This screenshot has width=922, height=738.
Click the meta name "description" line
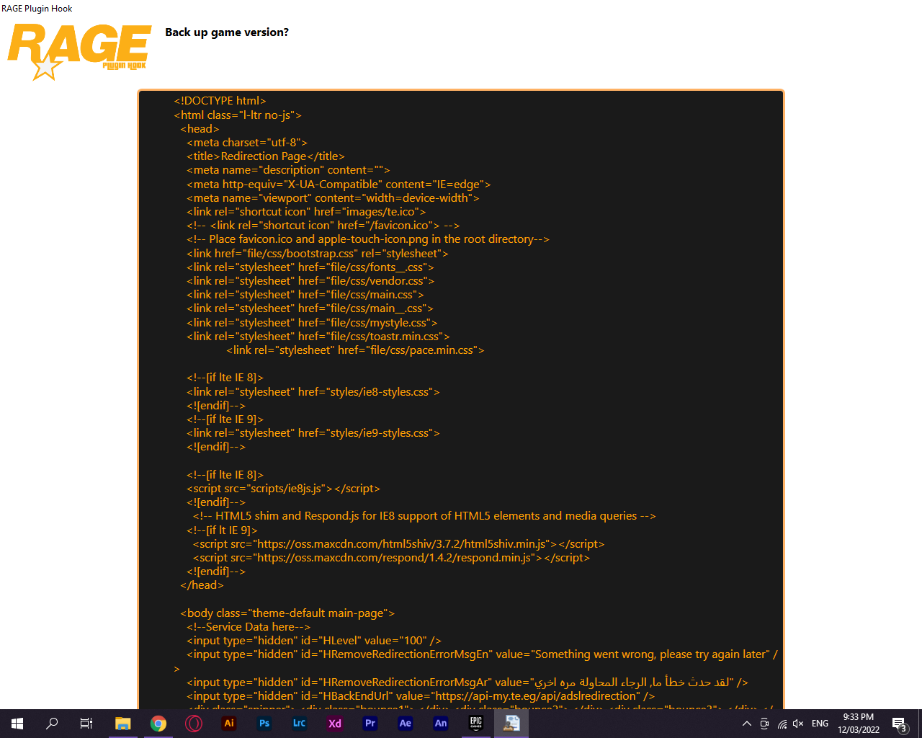coord(288,170)
